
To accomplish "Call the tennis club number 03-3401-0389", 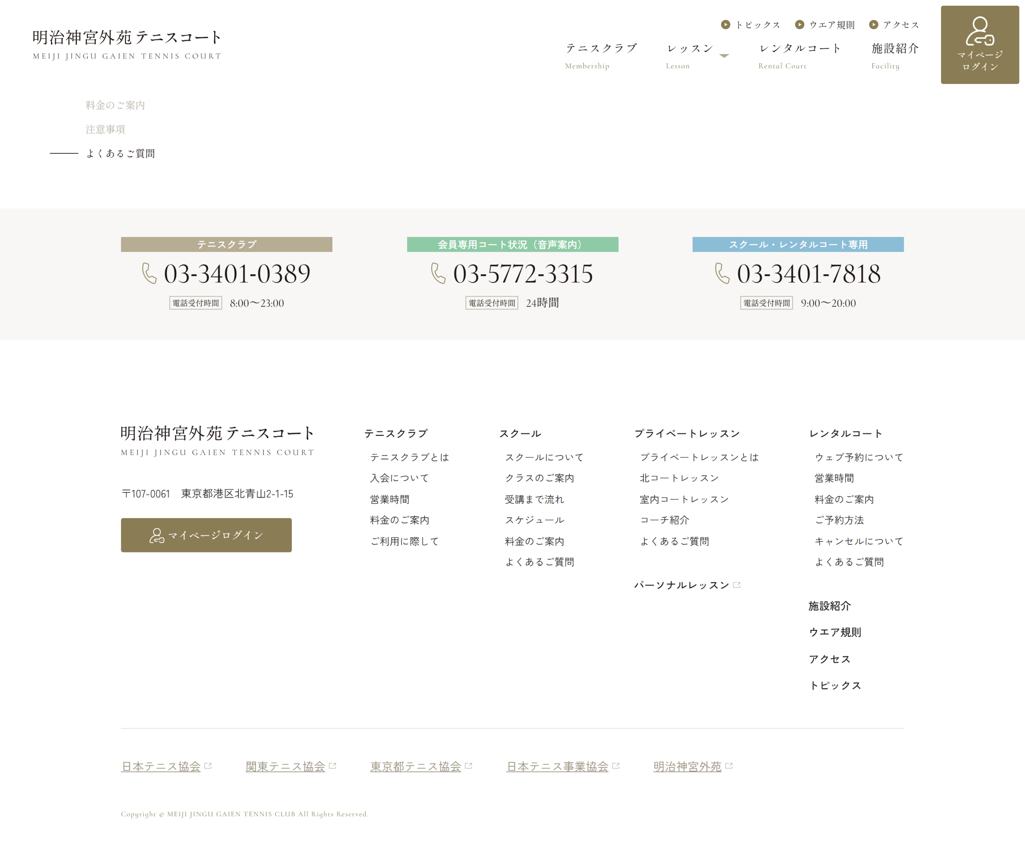I will (x=237, y=273).
